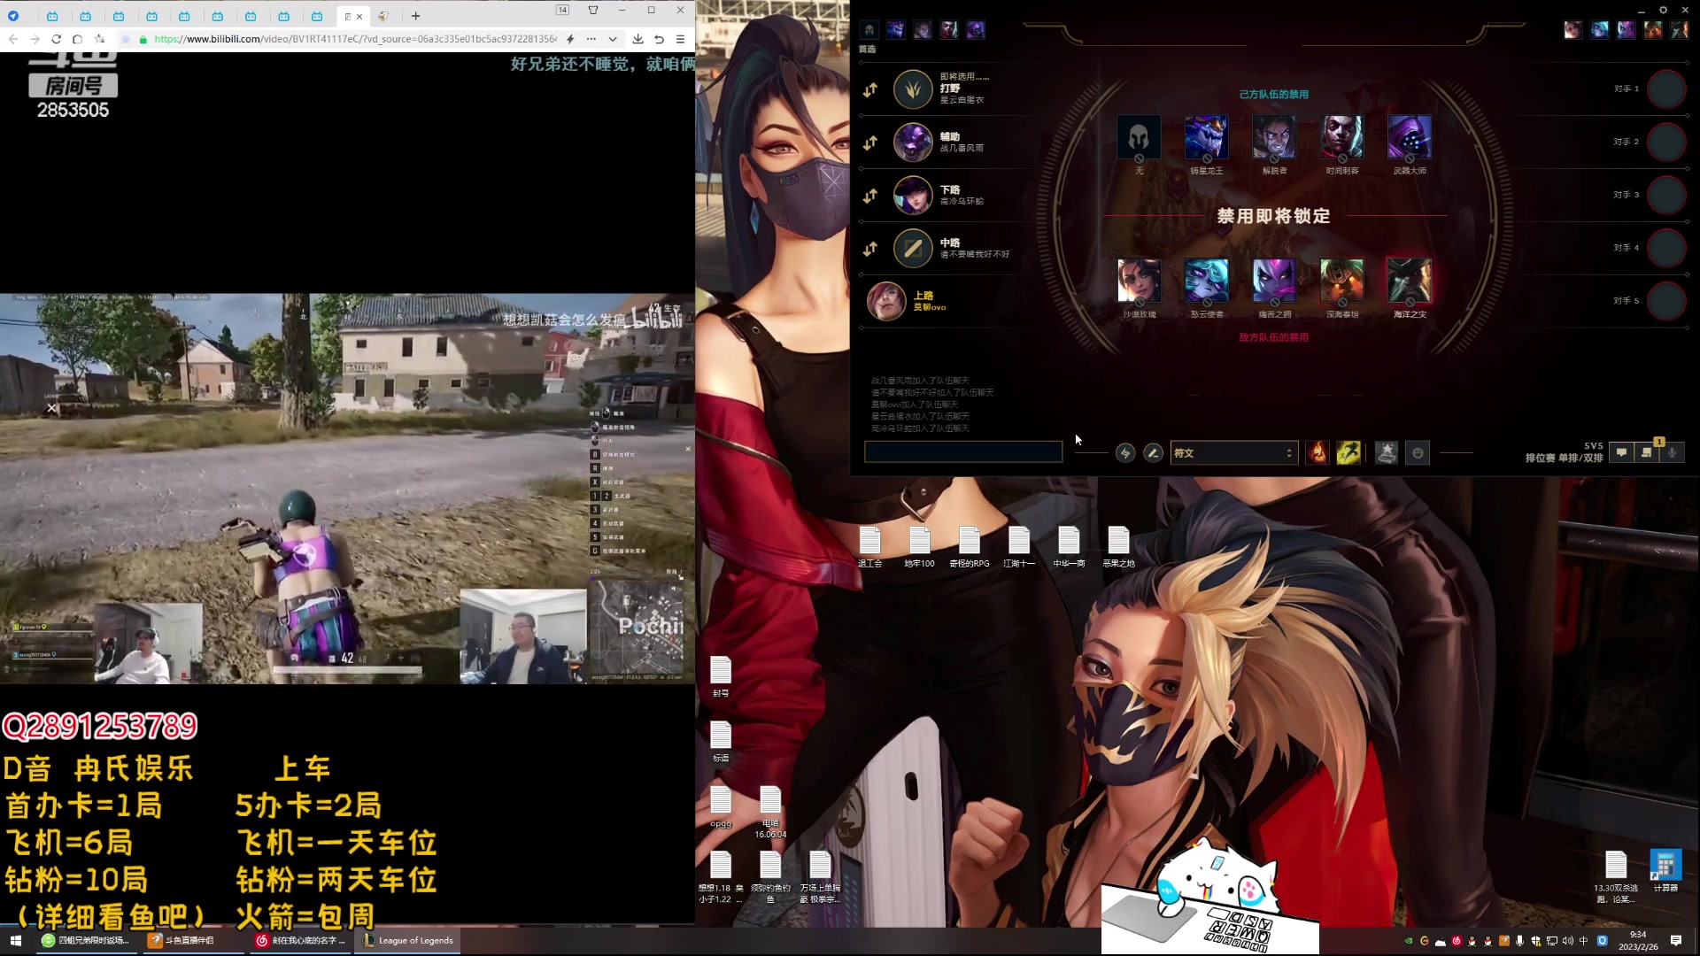Edit rune page with pencil icon
Viewport: 1700px width, 956px height.
[x=1153, y=453]
